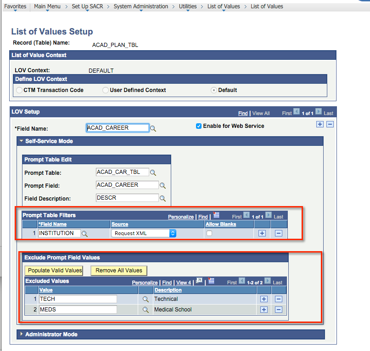Open lookup for Field Description DESCR
Screen dimensions: 370x351
coord(163,199)
